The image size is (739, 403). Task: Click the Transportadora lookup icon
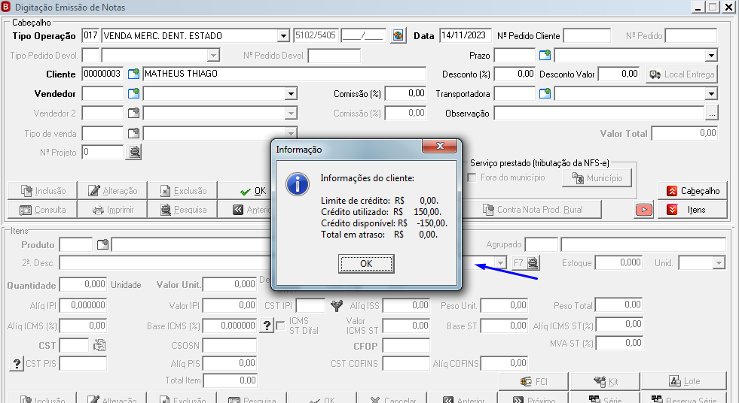pyautogui.click(x=545, y=93)
